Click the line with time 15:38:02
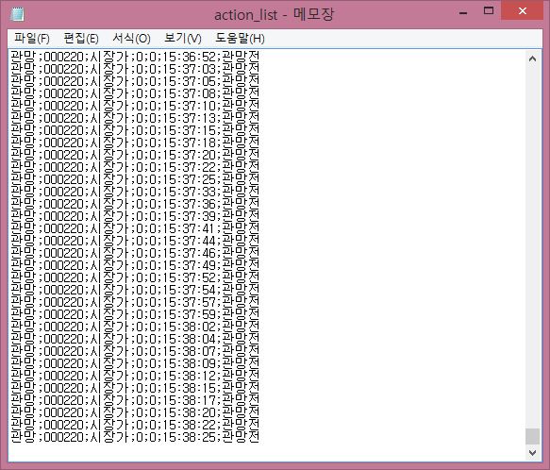Viewport: 550px width, 470px height. click(135, 327)
